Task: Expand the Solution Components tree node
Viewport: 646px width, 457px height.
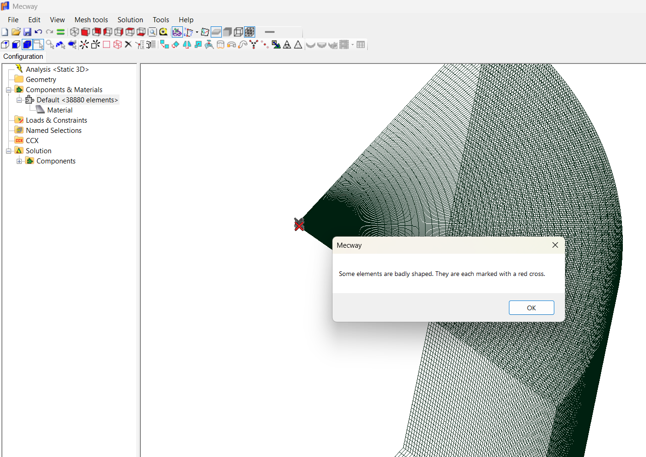Action: [19, 161]
